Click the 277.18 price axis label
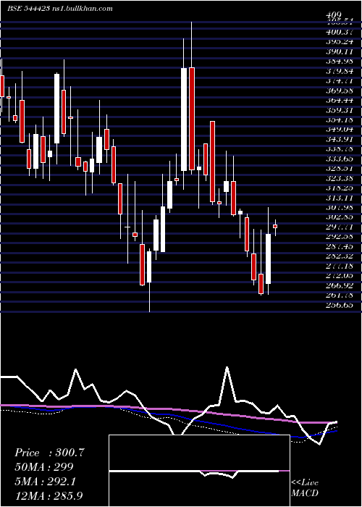This screenshot has height=507, width=362. coord(340,266)
